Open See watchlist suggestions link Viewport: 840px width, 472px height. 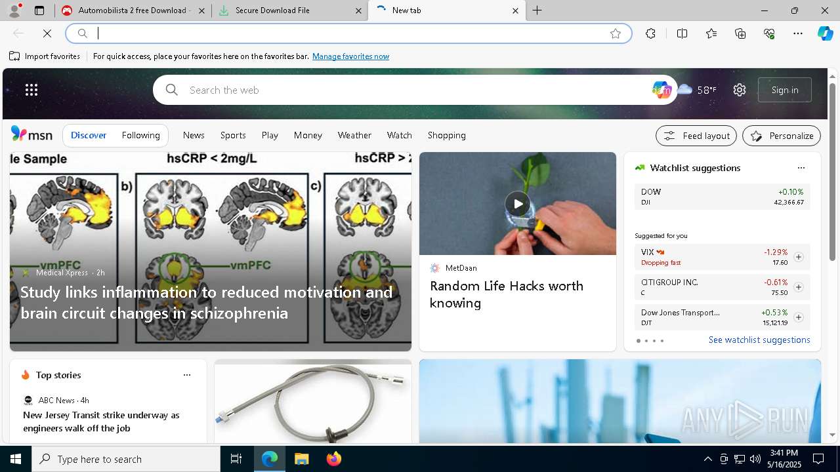[x=759, y=340]
